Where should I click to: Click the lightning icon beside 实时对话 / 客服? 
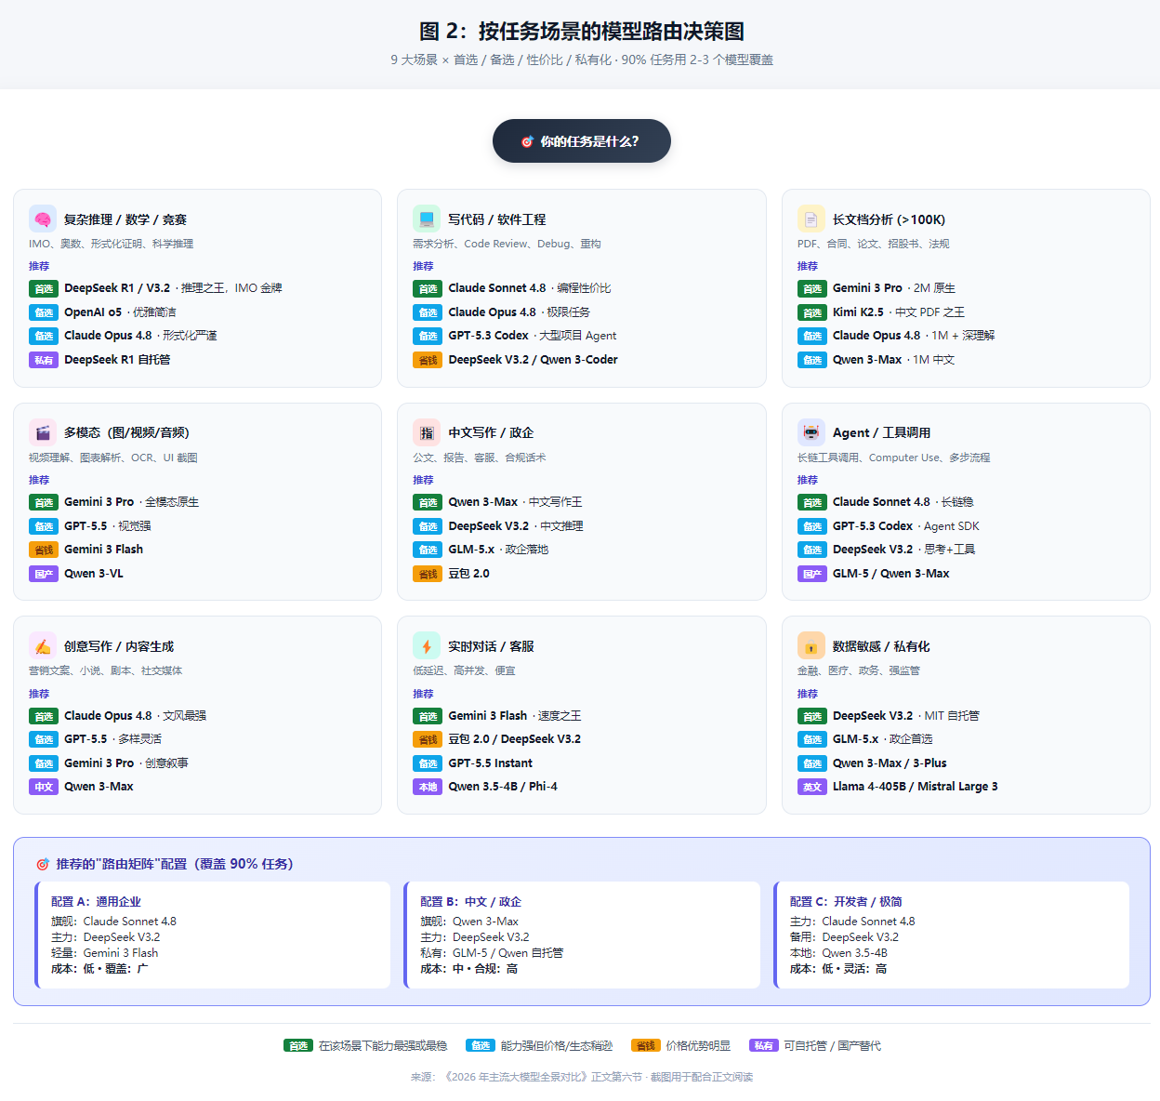tap(427, 646)
